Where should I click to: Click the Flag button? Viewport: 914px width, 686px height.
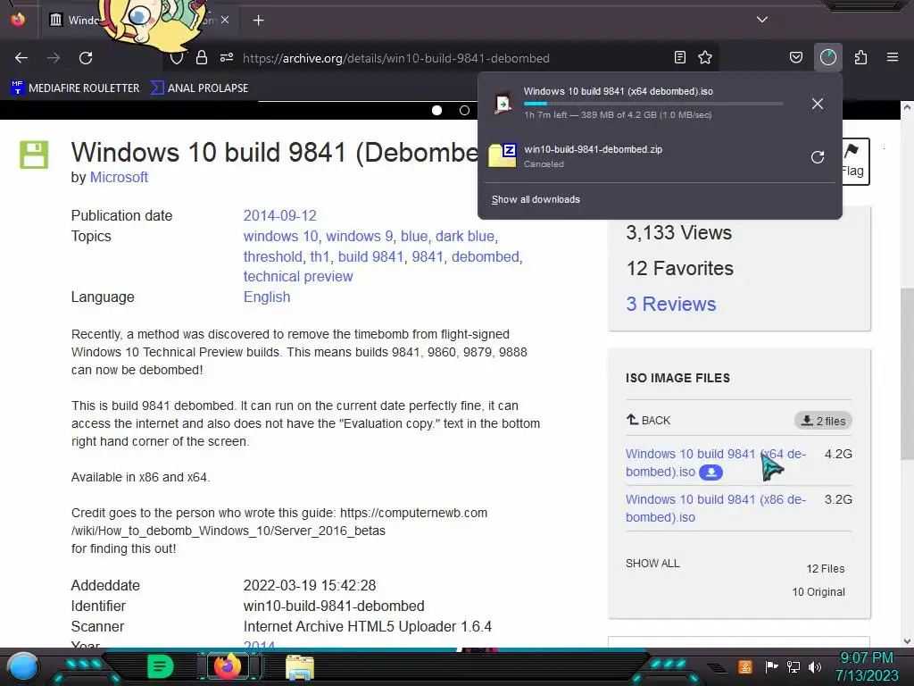[854, 161]
